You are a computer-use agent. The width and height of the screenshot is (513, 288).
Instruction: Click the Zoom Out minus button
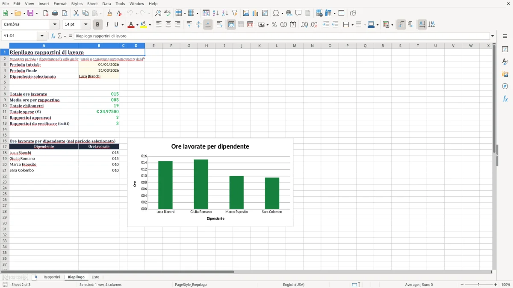coord(462,285)
